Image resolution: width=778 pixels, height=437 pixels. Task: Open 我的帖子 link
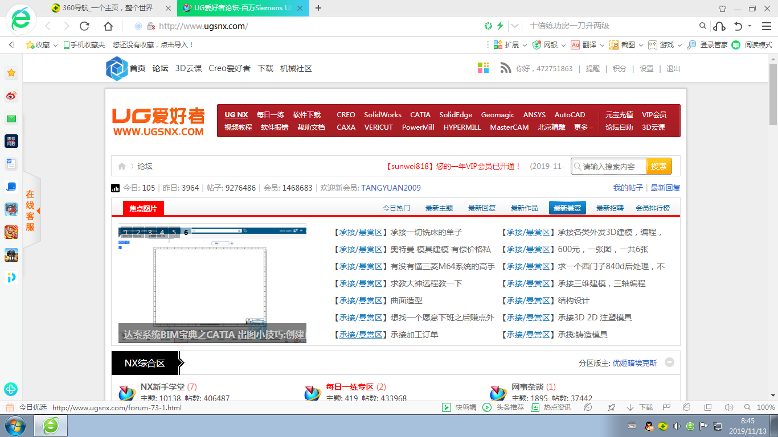tap(628, 188)
